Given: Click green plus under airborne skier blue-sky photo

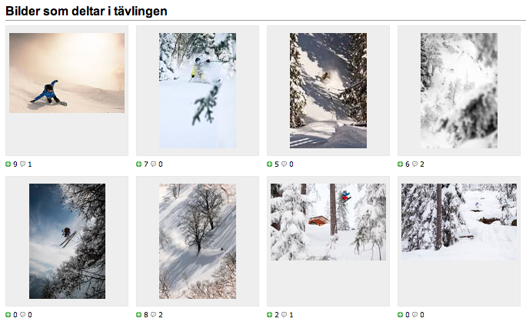Looking at the screenshot, I should (8, 314).
